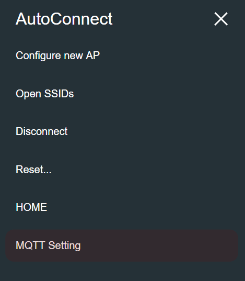Go to HOME from the menu
Image resolution: width=245 pixels, height=281 pixels.
(x=31, y=207)
